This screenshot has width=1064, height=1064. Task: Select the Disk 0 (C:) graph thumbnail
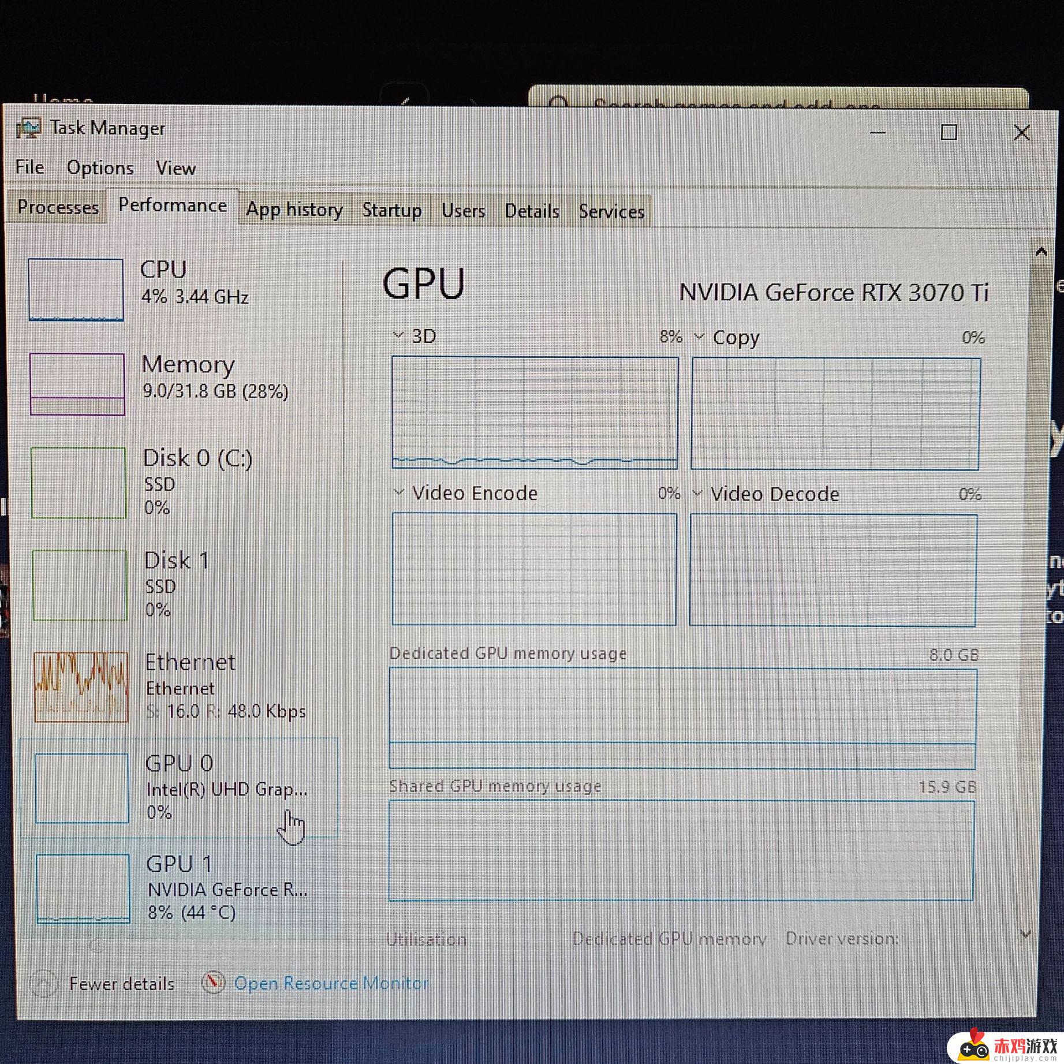pos(79,483)
